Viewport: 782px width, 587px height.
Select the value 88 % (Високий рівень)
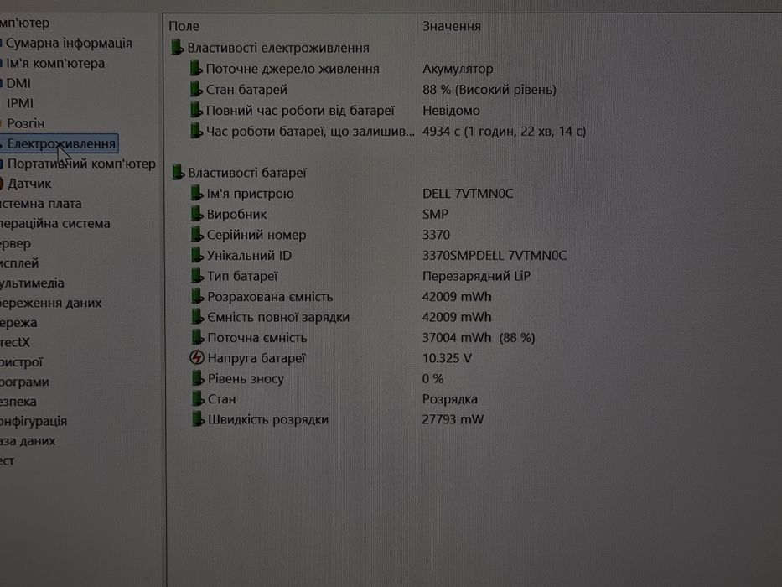489,90
